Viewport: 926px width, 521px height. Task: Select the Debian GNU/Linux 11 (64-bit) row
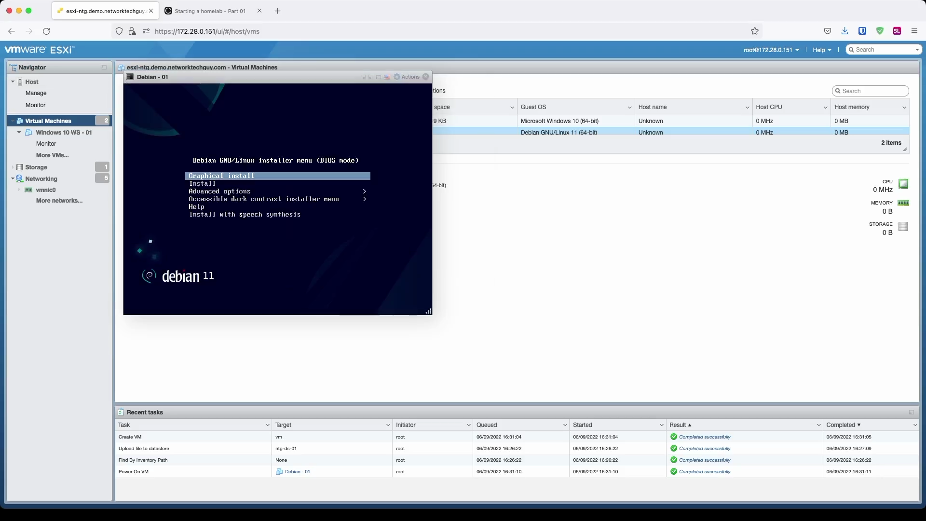pyautogui.click(x=671, y=132)
